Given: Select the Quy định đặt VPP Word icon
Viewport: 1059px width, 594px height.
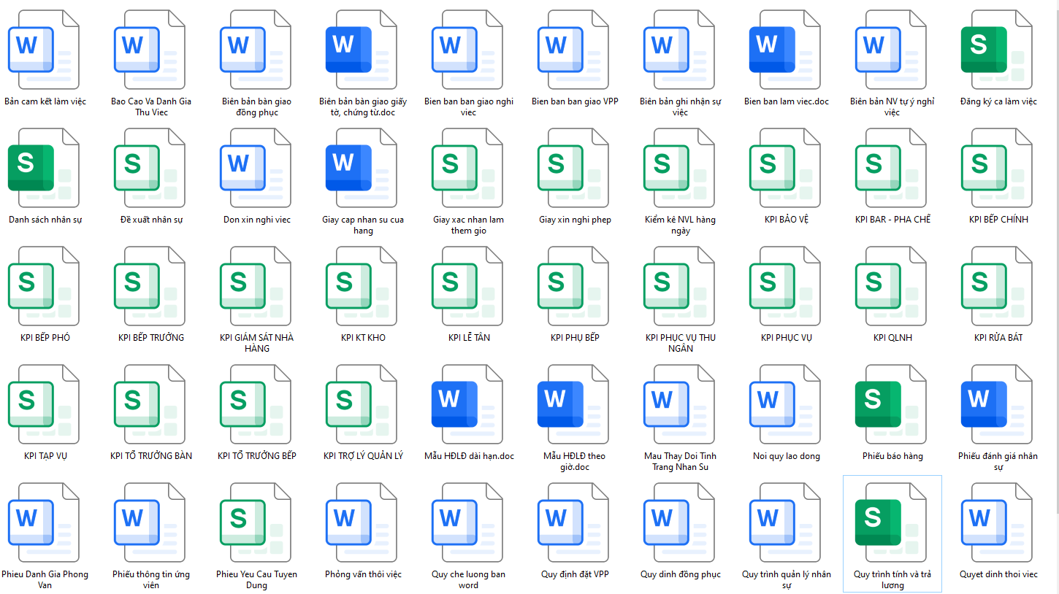Looking at the screenshot, I should [x=573, y=522].
